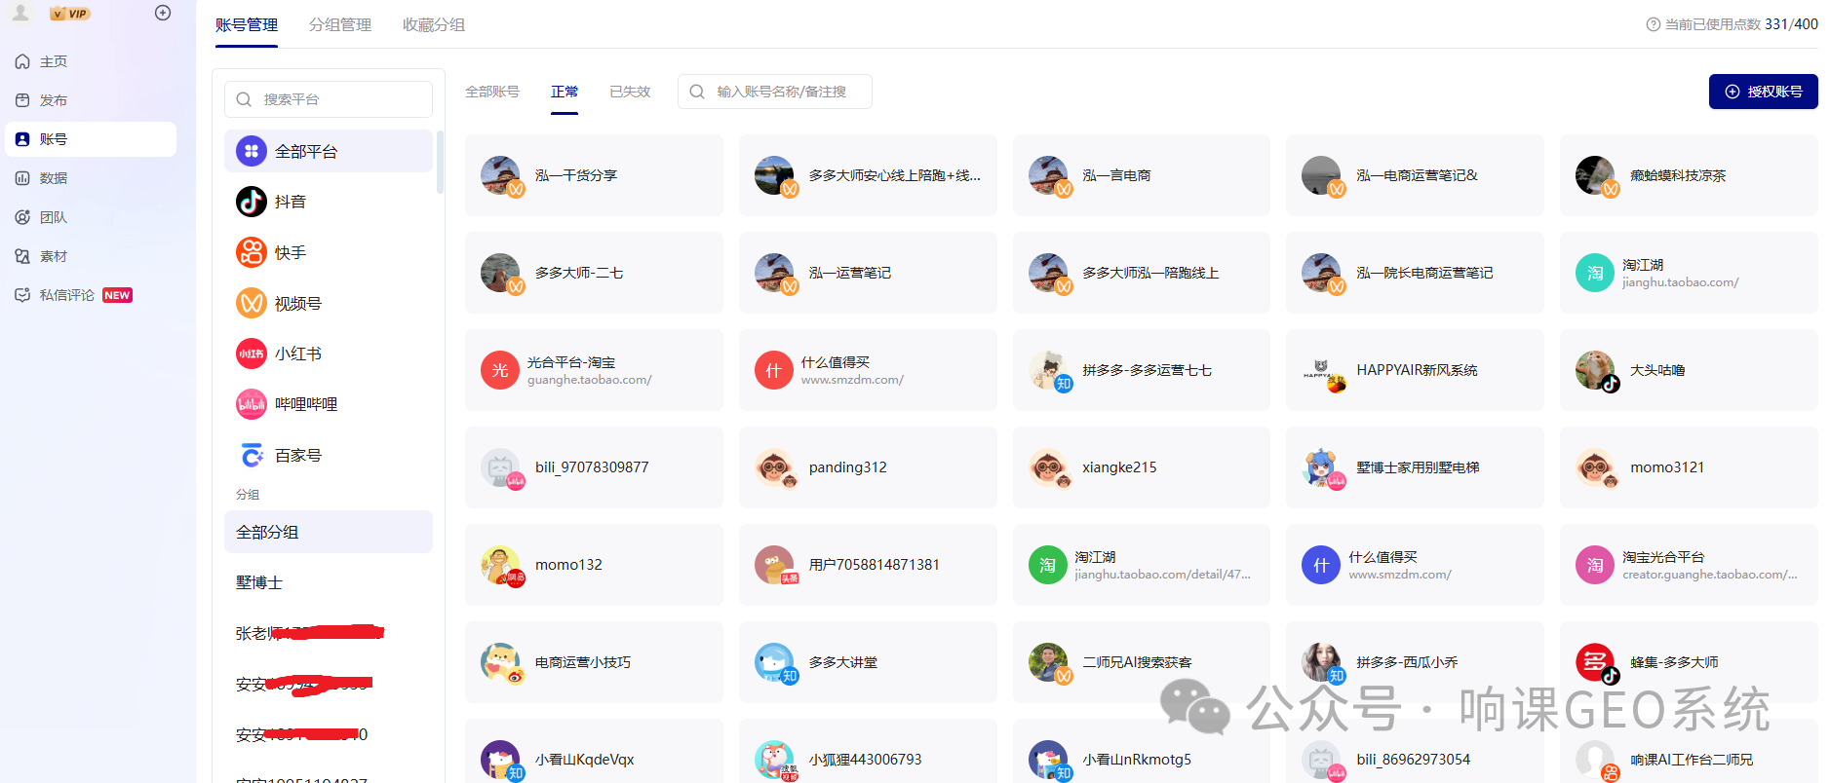Filter by 抖音 platform

[329, 202]
